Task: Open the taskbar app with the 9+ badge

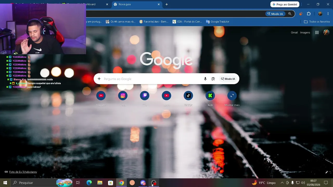Action: pos(143,183)
